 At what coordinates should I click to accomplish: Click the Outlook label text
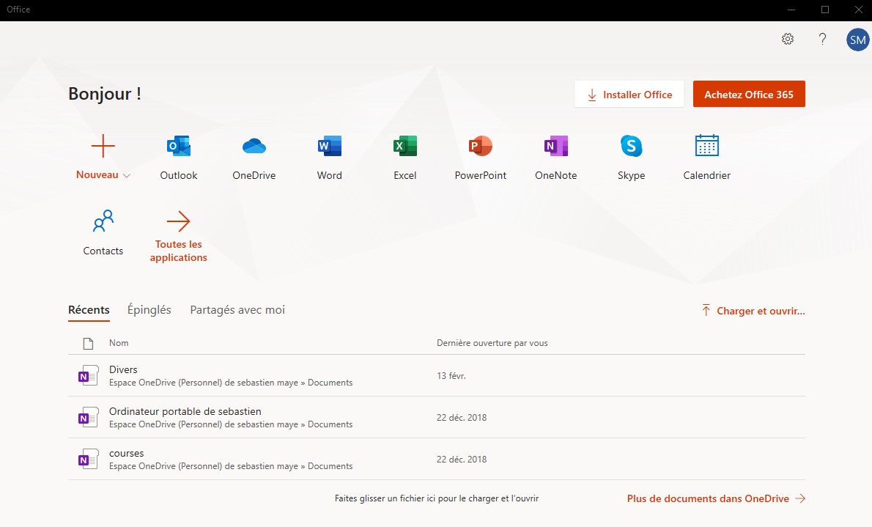click(x=179, y=175)
